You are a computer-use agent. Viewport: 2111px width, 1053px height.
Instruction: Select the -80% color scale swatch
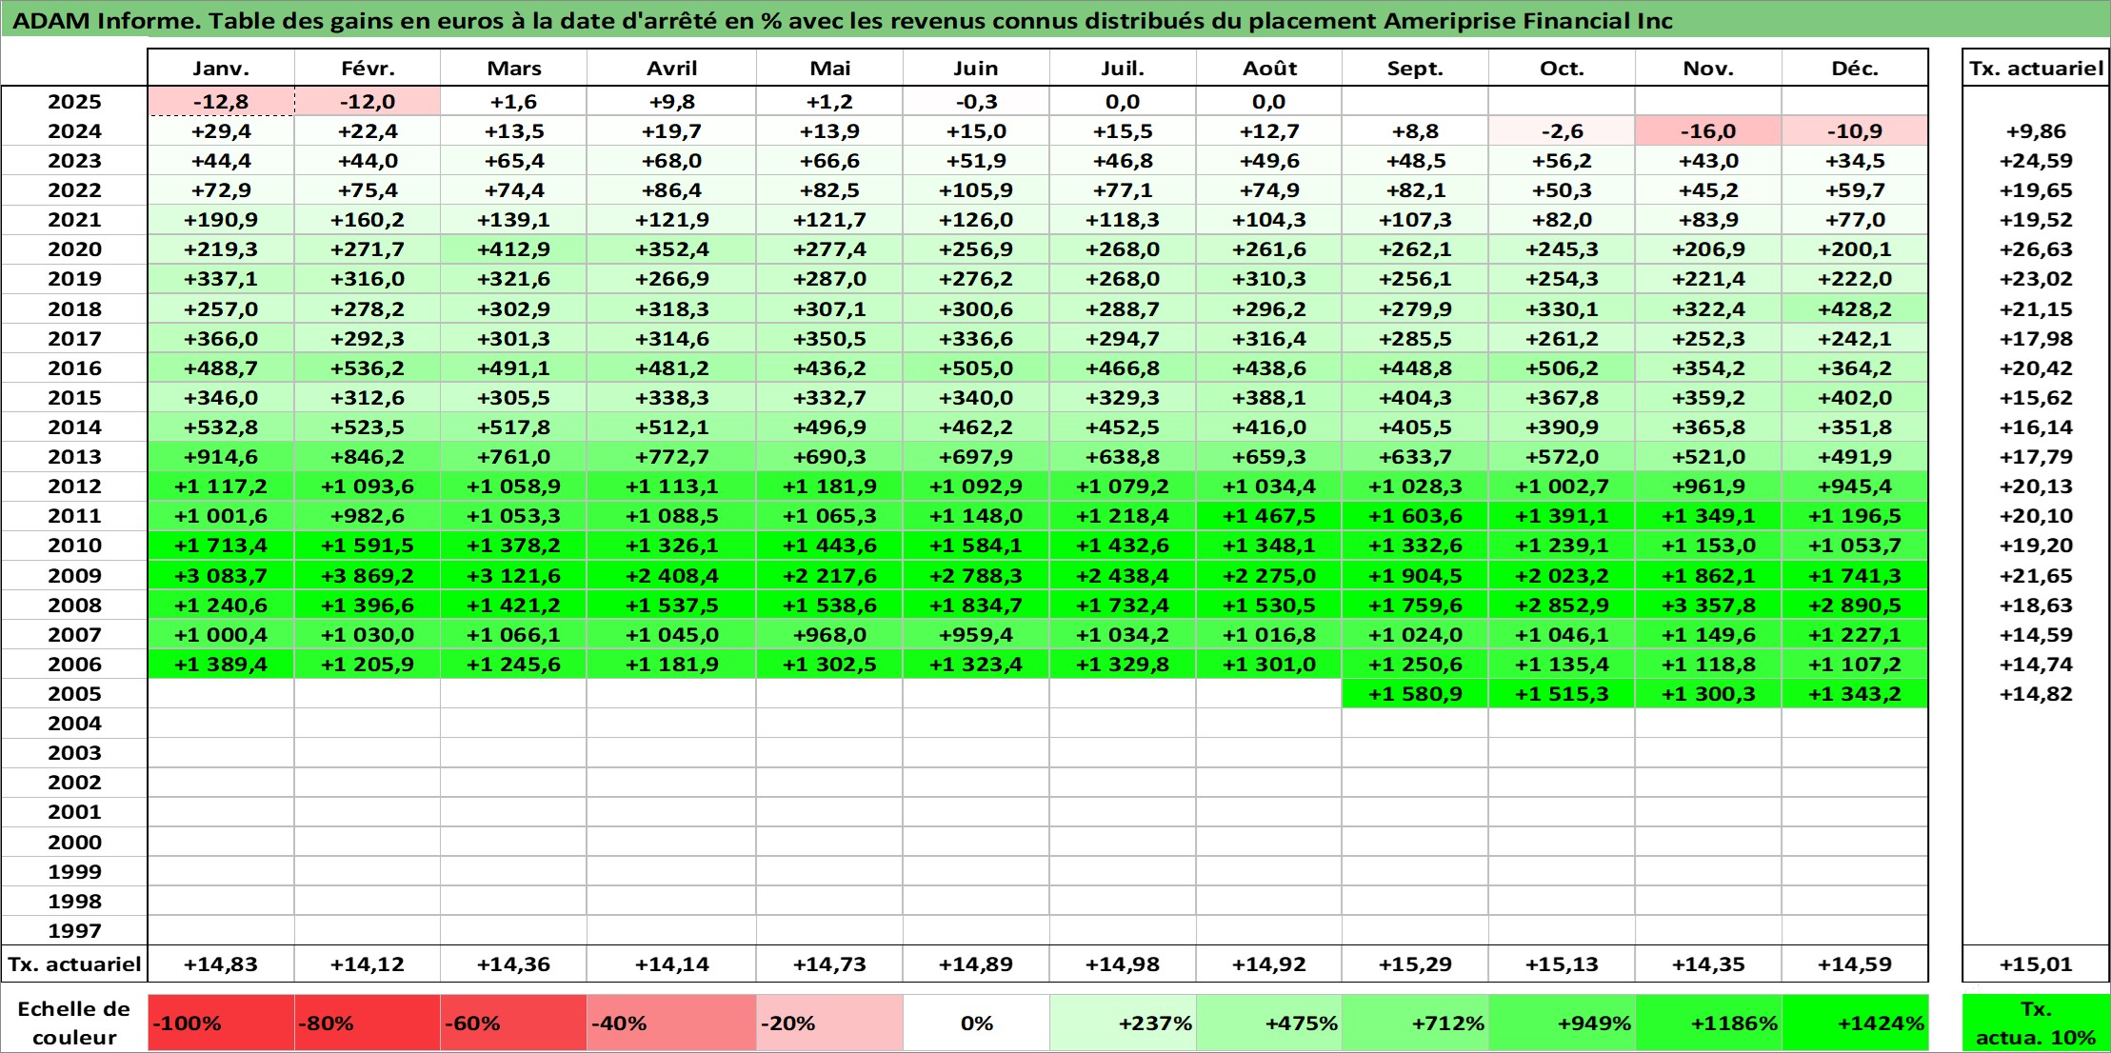point(368,1023)
